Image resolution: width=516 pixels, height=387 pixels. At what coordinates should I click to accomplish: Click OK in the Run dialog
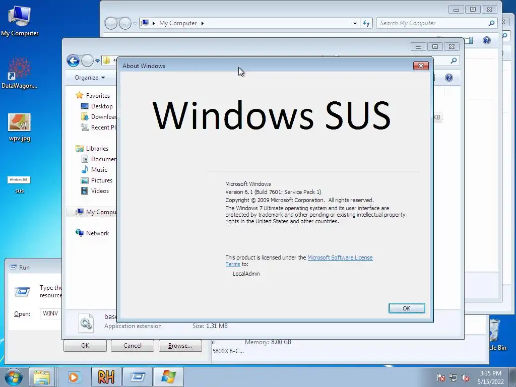coord(85,346)
